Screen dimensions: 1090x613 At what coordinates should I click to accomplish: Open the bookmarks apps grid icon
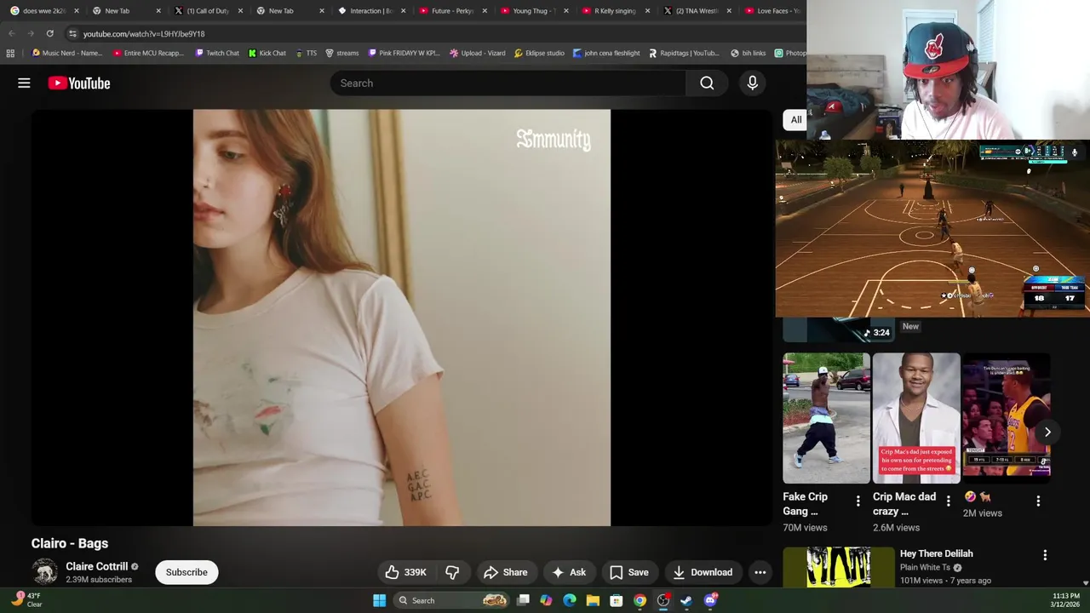pos(10,53)
